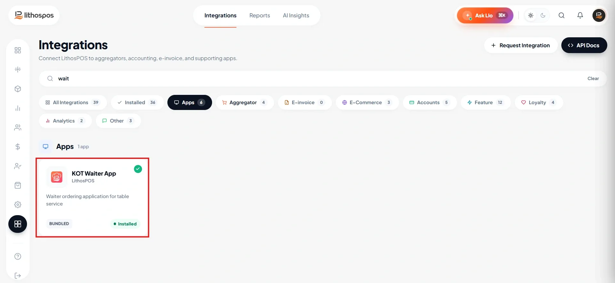Open the settings gear in sidebar
Image resolution: width=615 pixels, height=283 pixels.
tap(18, 205)
